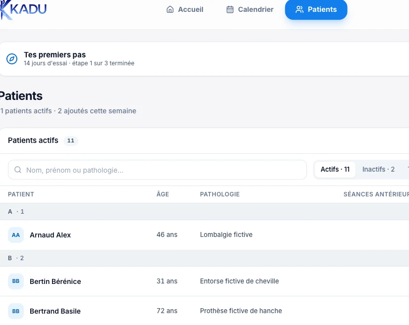Viewport: 409px width, 325px height.
Task: Click the compass icon beside Tes premiers pas
Action: coord(12,59)
